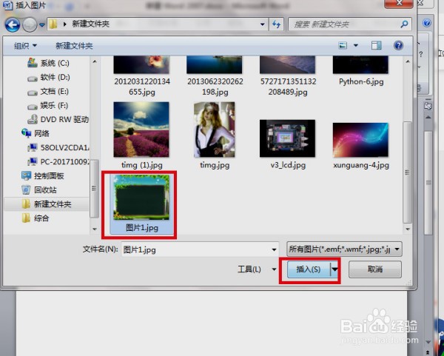The image size is (444, 356).
Task: Click file list scrollbar down arrow
Action: (408, 229)
